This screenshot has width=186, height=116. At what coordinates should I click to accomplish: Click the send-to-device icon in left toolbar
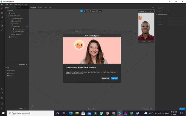[2, 93]
